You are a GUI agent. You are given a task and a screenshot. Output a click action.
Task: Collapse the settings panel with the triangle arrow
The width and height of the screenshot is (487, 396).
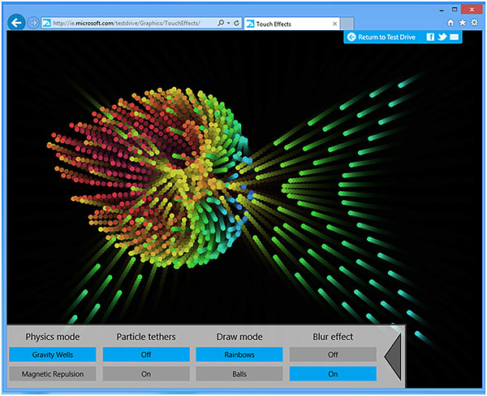394,354
